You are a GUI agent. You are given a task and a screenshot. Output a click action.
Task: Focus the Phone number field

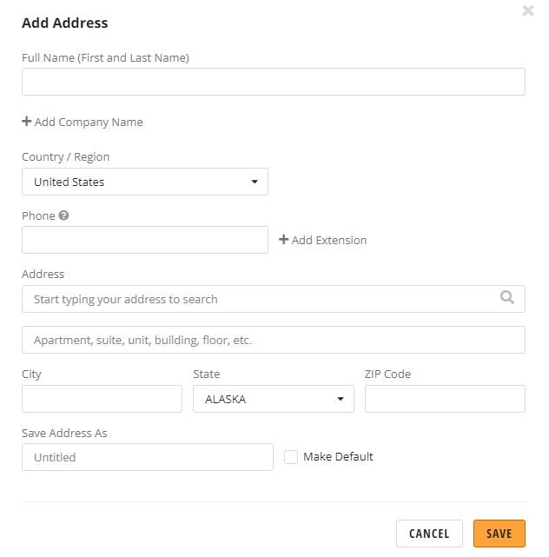point(145,240)
